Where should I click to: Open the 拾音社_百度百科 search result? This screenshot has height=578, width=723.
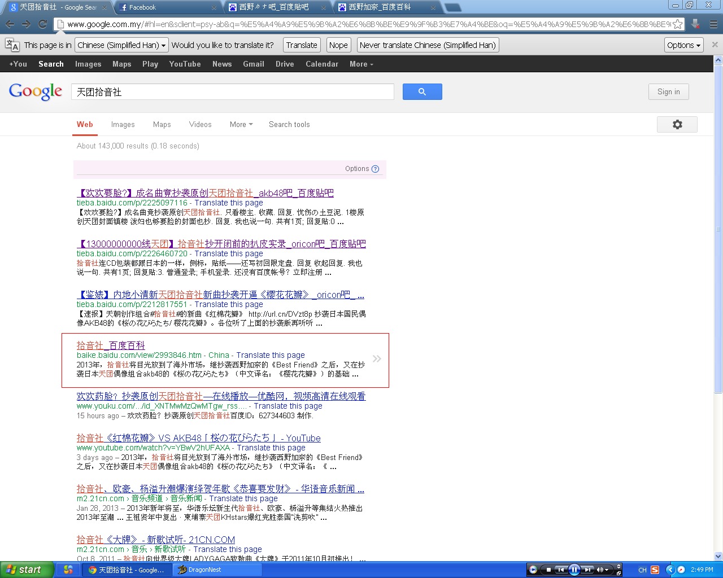(x=111, y=345)
